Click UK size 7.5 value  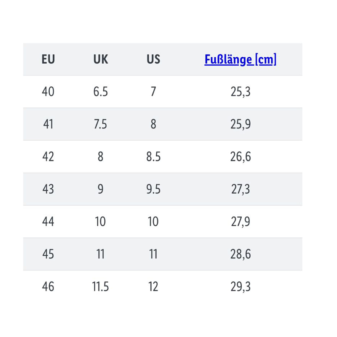pyautogui.click(x=101, y=124)
